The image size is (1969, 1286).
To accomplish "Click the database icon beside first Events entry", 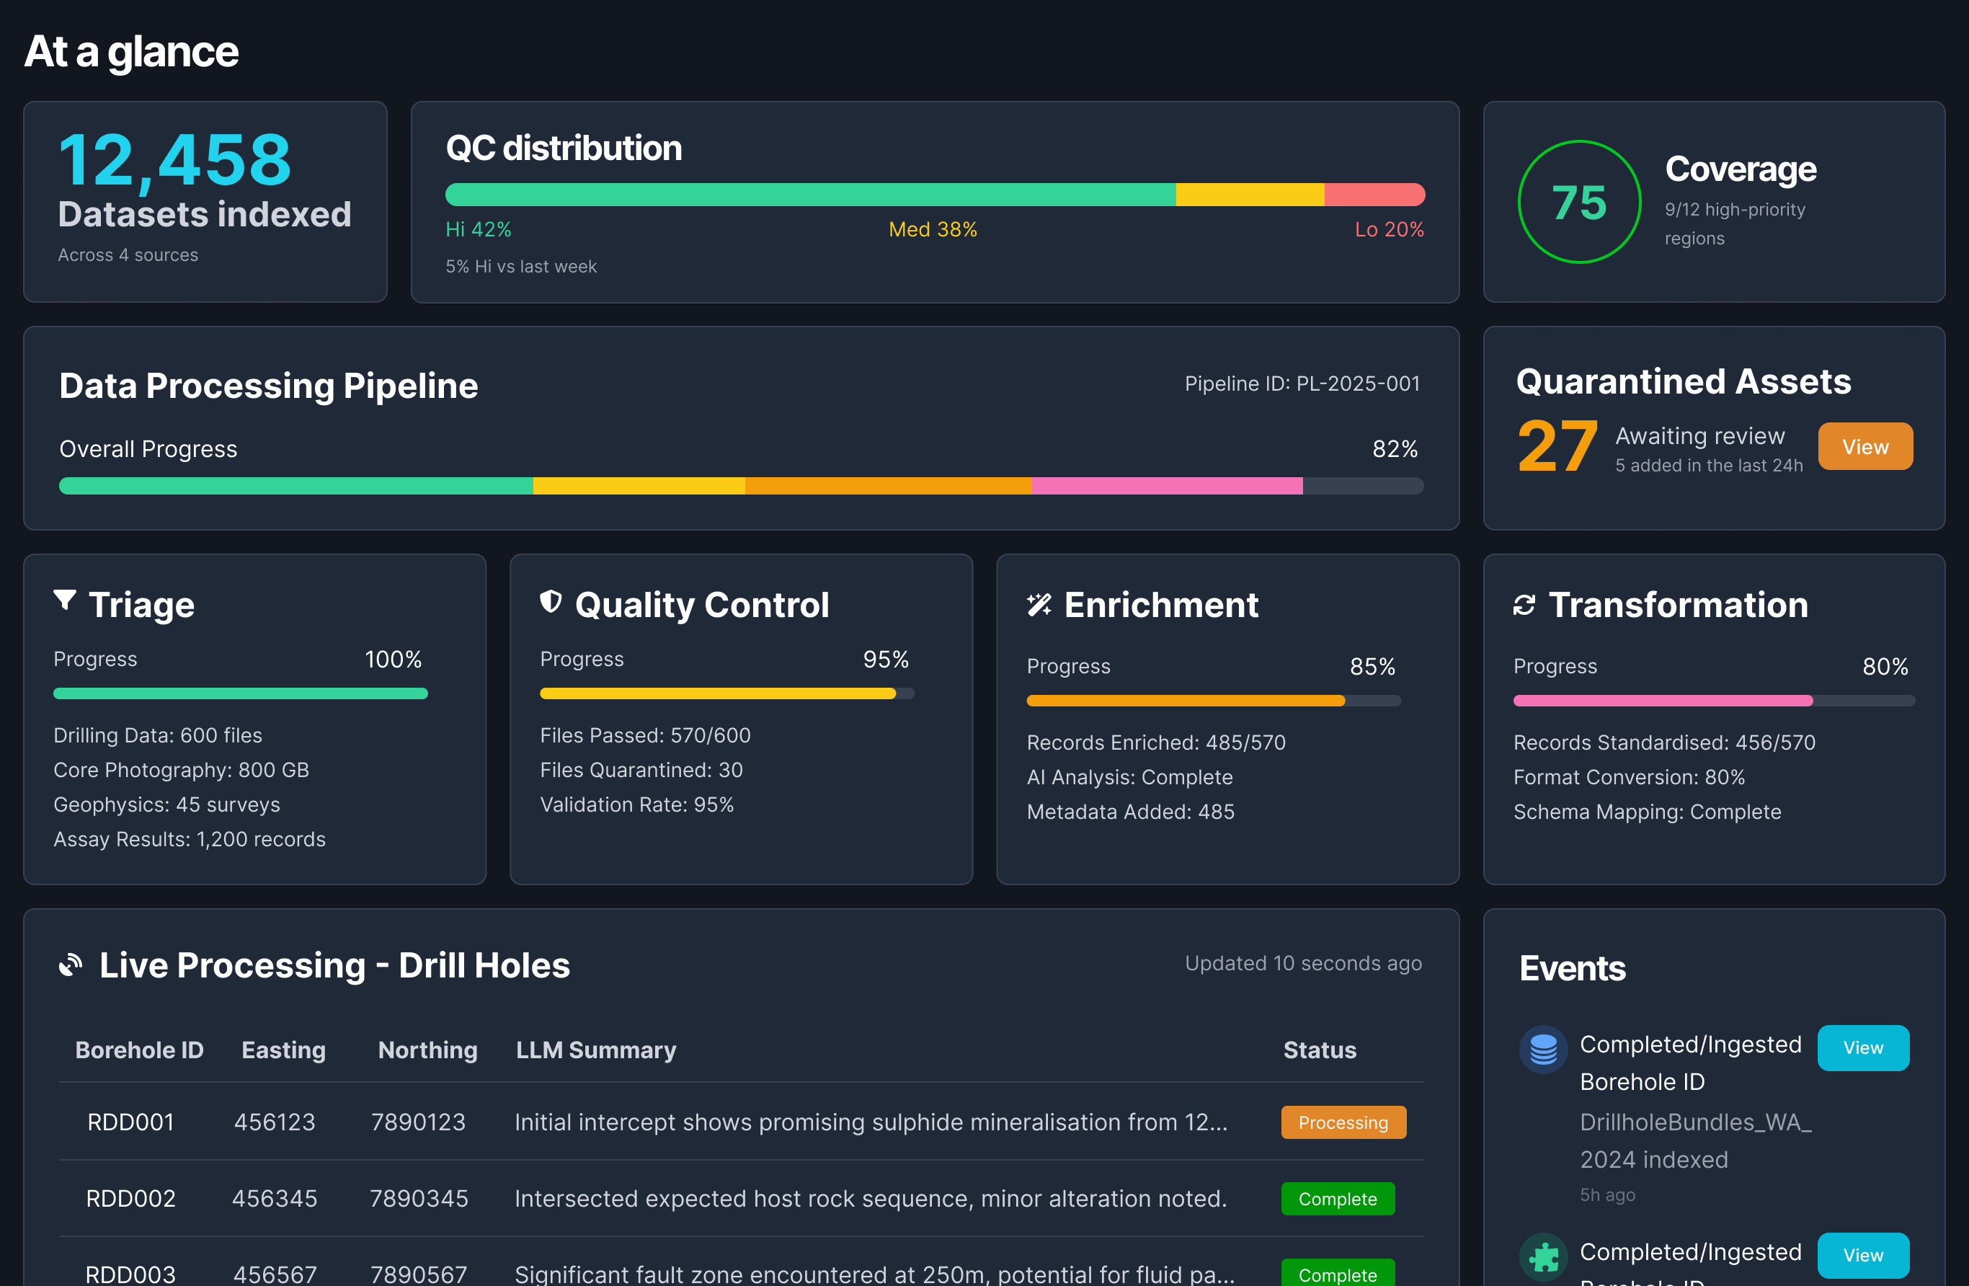I will pos(1543,1049).
